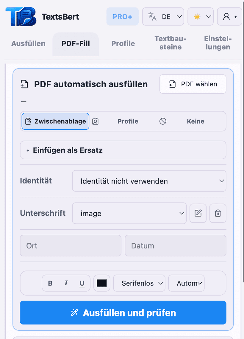Open the light theme sun icon
Image resolution: width=244 pixels, height=339 pixels.
[x=197, y=17]
